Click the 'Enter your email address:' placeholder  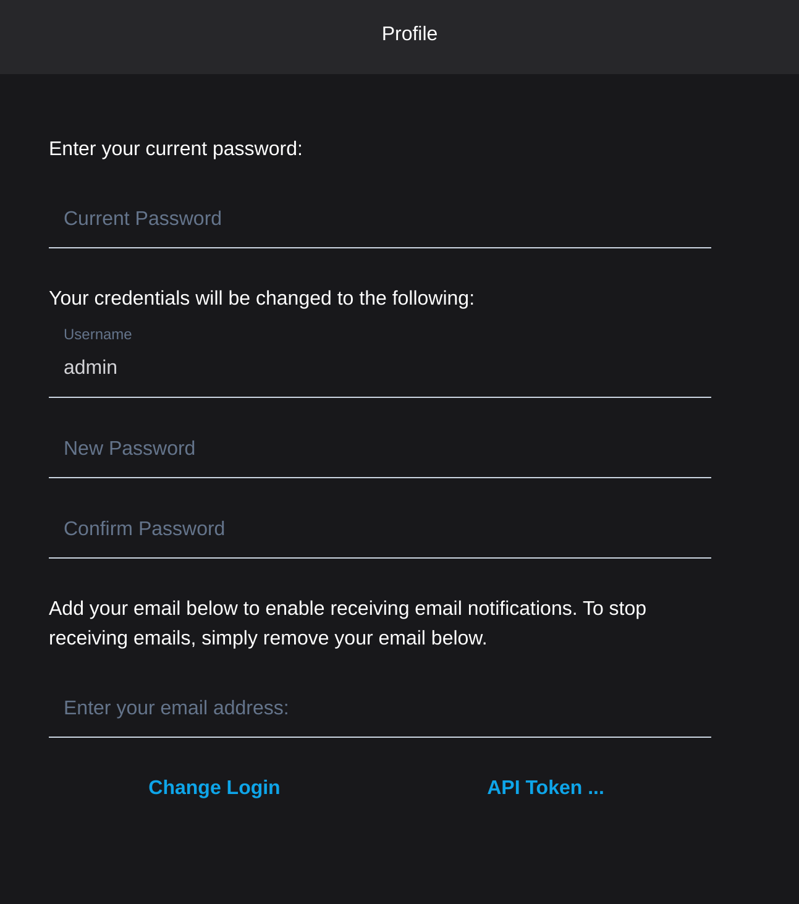[x=176, y=708]
